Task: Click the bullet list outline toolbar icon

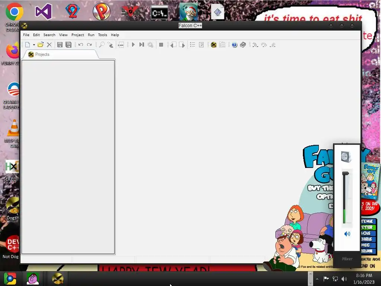Action: pyautogui.click(x=192, y=45)
